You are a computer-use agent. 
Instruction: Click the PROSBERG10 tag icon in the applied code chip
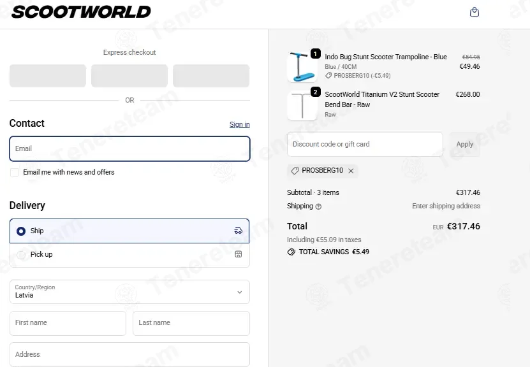coord(295,171)
